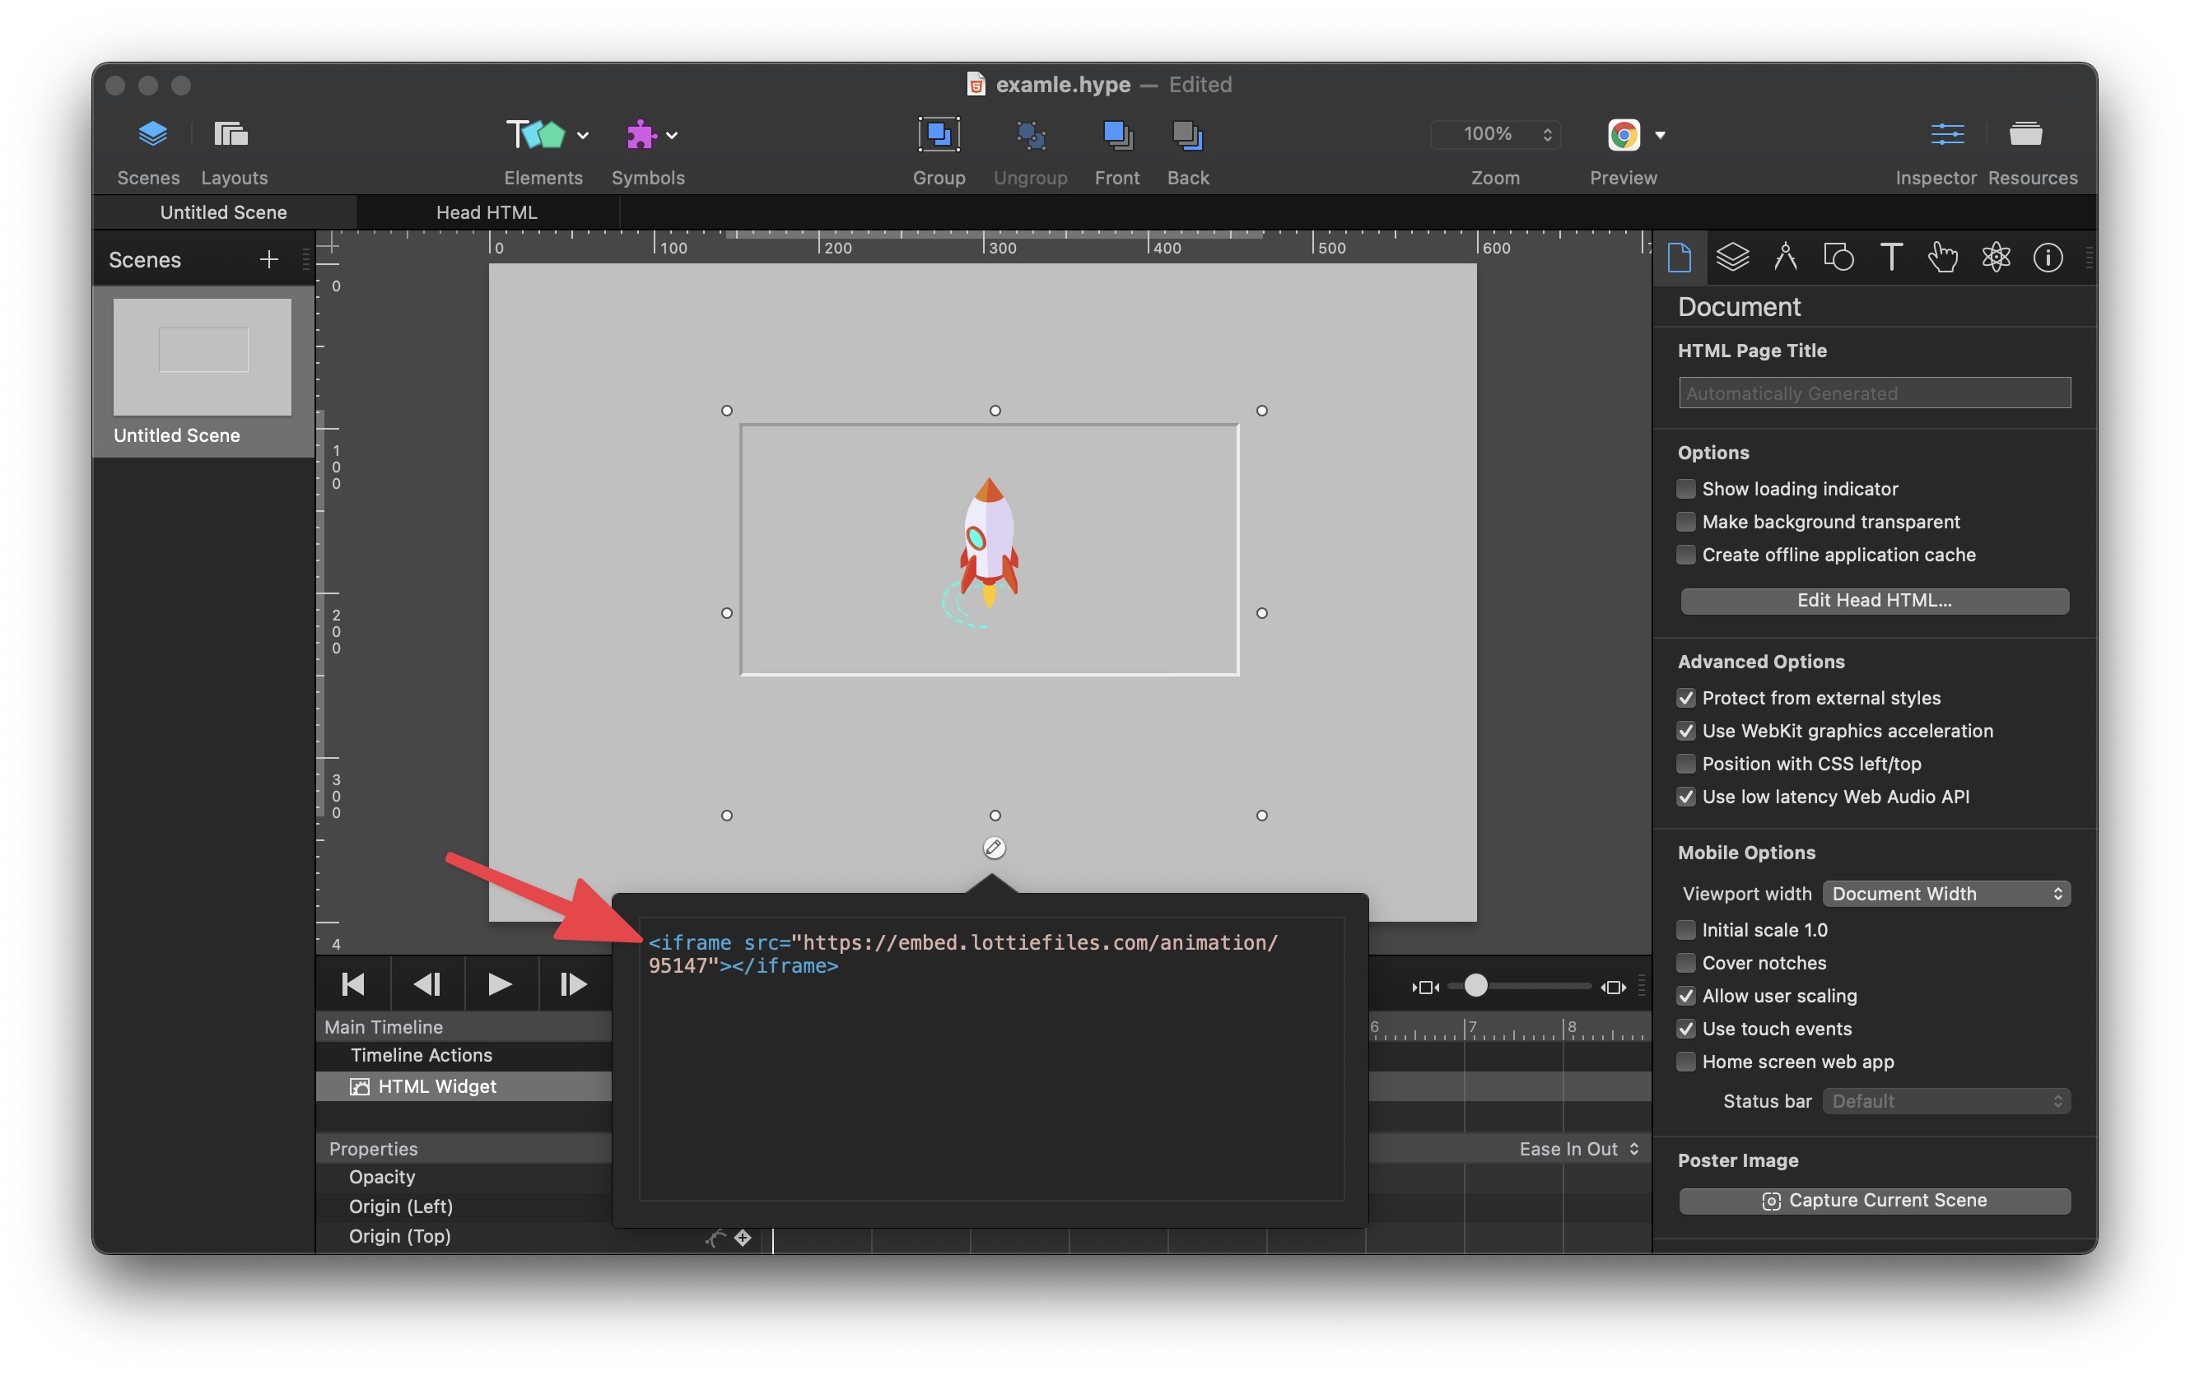Select Timeline Actions row
Image resolution: width=2190 pixels, height=1376 pixels.
pyautogui.click(x=464, y=1055)
